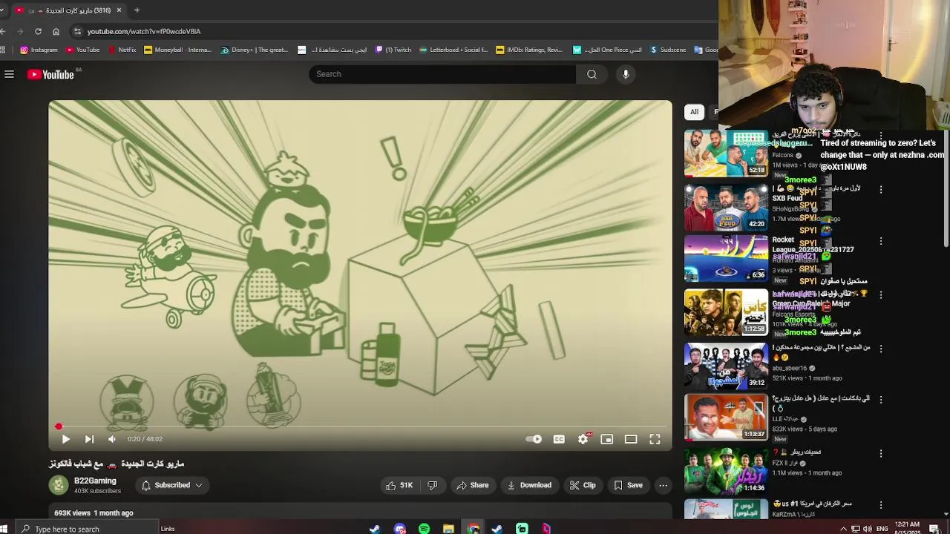
Task: Skip to next video
Action: click(89, 439)
